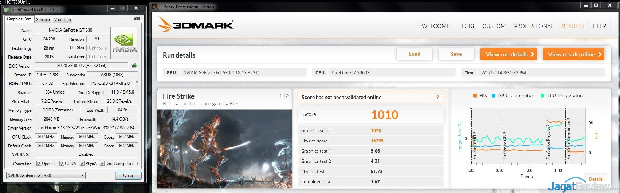Toggle the OpenCL checkbox
Image resolution: width=620 pixels, height=193 pixels.
[x=39, y=164]
